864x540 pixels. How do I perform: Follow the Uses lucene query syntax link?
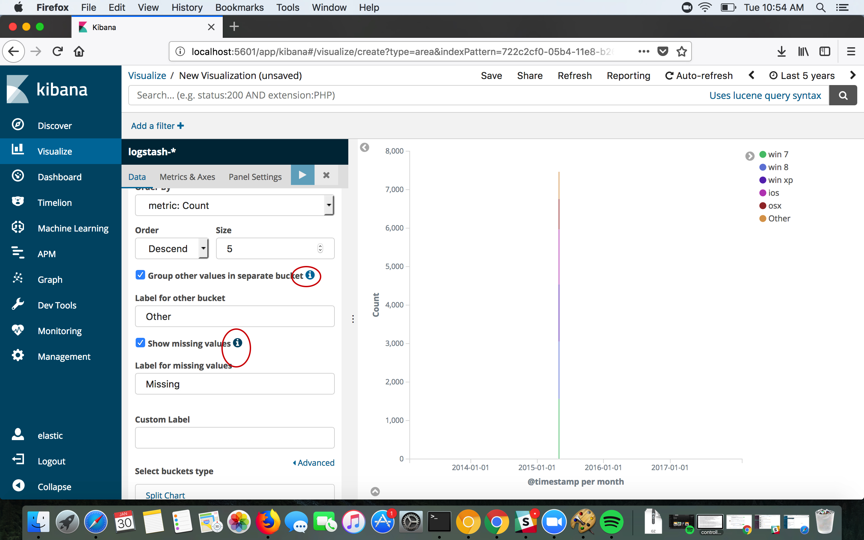pos(765,96)
